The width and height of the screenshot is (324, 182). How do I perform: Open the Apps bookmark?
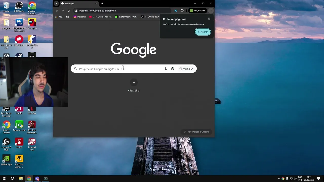[x=59, y=17]
